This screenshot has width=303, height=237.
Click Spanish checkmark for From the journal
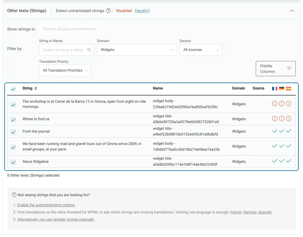[289, 131]
